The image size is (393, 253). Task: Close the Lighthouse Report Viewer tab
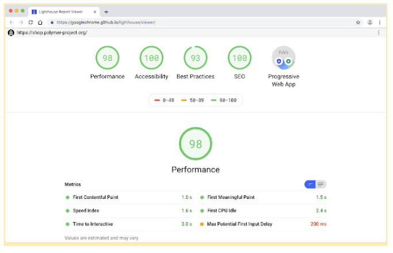pos(95,11)
